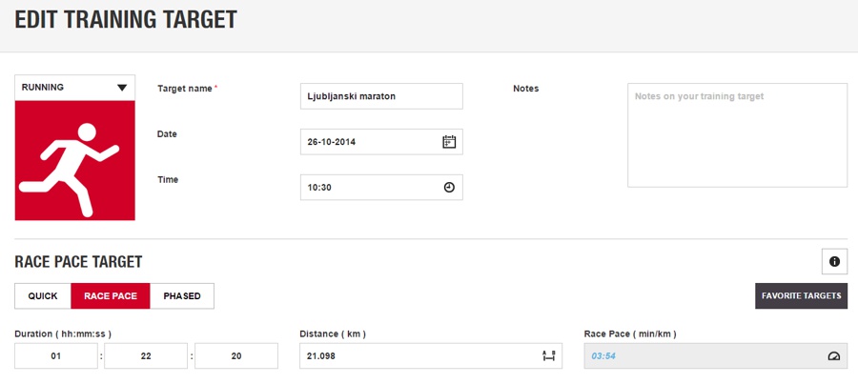The width and height of the screenshot is (858, 384).
Task: Click the info icon beside Race Pace Target
Action: click(834, 261)
